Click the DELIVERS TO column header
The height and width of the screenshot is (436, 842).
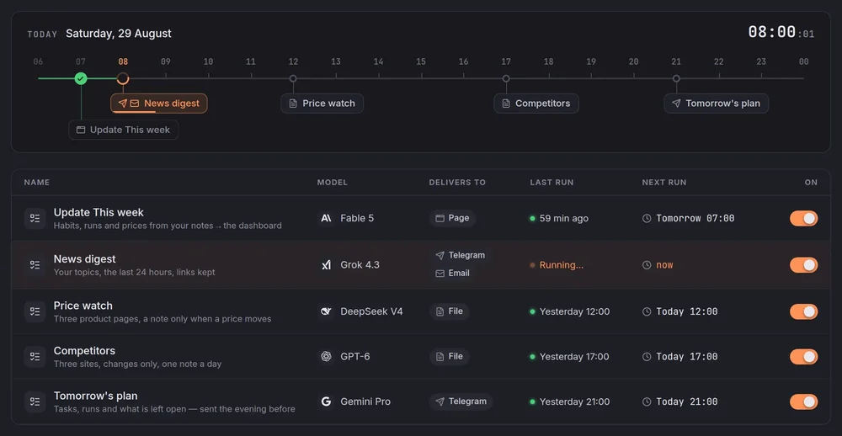click(457, 183)
